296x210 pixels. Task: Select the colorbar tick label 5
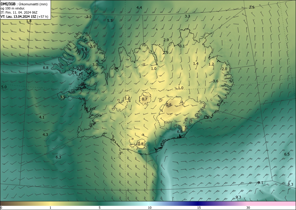[99, 208]
